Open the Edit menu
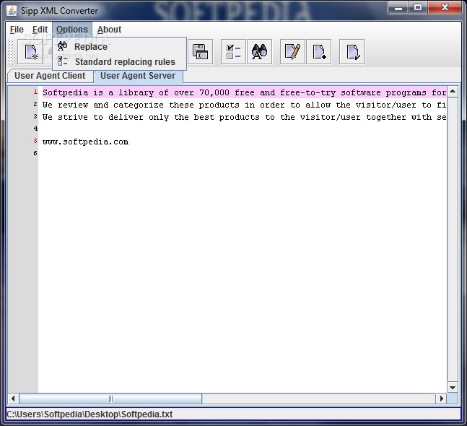The height and width of the screenshot is (426, 467). pos(40,30)
